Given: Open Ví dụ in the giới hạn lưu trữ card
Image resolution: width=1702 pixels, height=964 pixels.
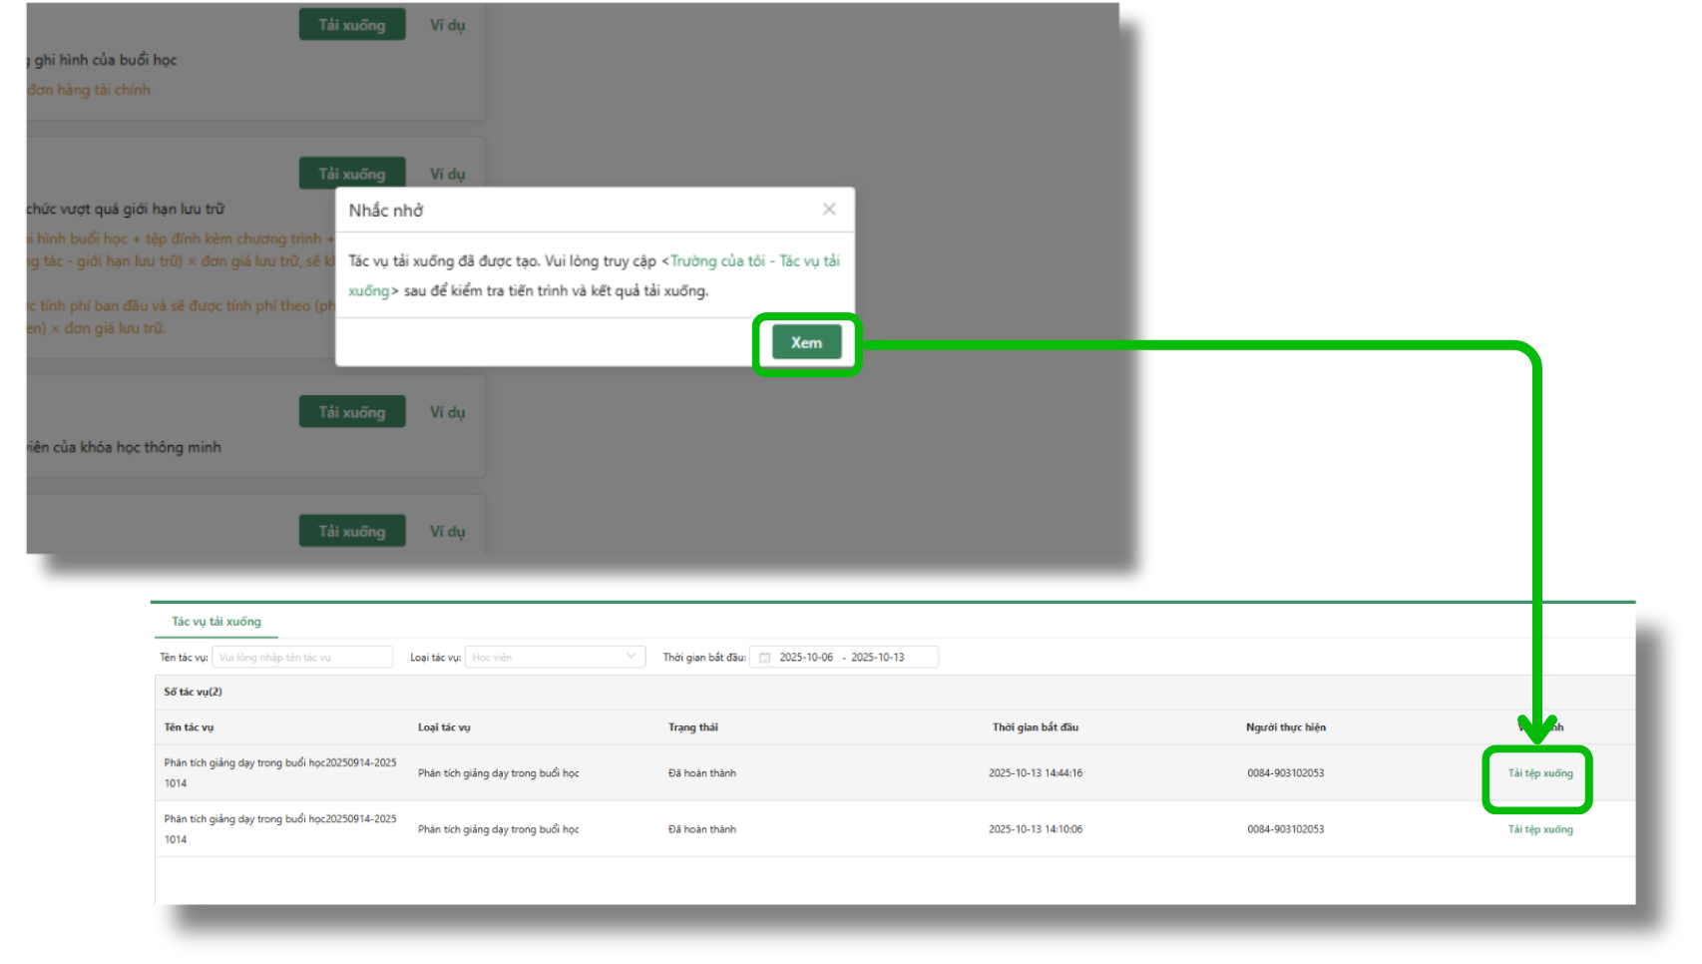Looking at the screenshot, I should coord(447,174).
